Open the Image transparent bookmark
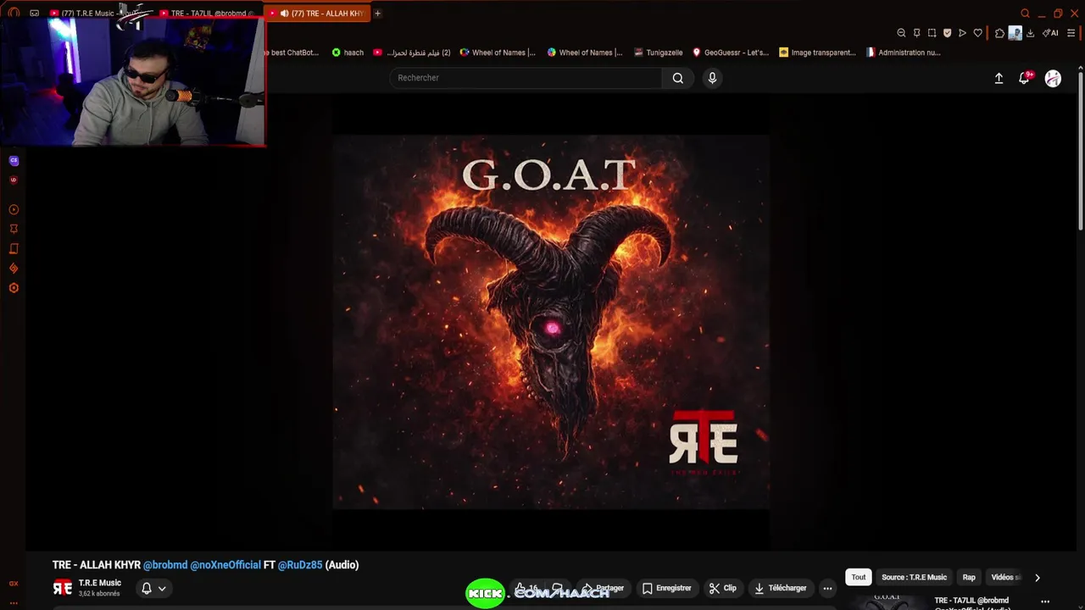 click(x=817, y=53)
